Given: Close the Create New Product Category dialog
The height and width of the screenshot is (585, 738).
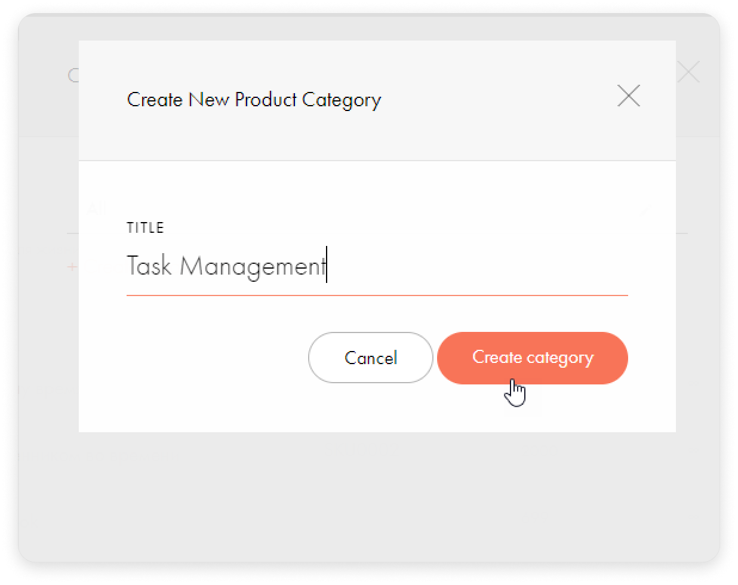Looking at the screenshot, I should pos(629,96).
